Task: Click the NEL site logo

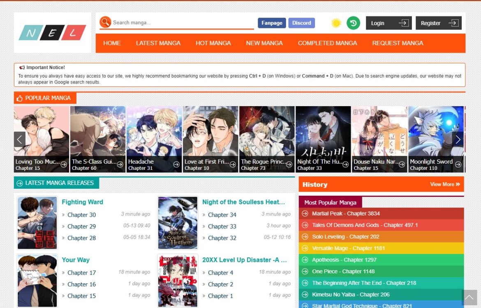Action: 53,32
